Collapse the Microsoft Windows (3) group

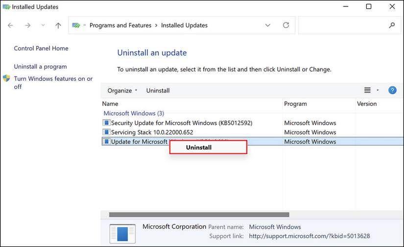click(134, 113)
